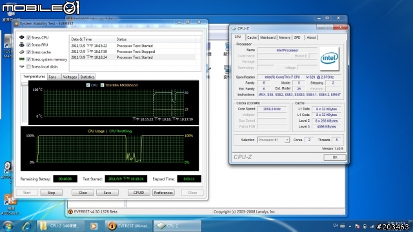Click the Stress FPU icon
Image resolution: width=413 pixels, height=232 pixels.
22,44
